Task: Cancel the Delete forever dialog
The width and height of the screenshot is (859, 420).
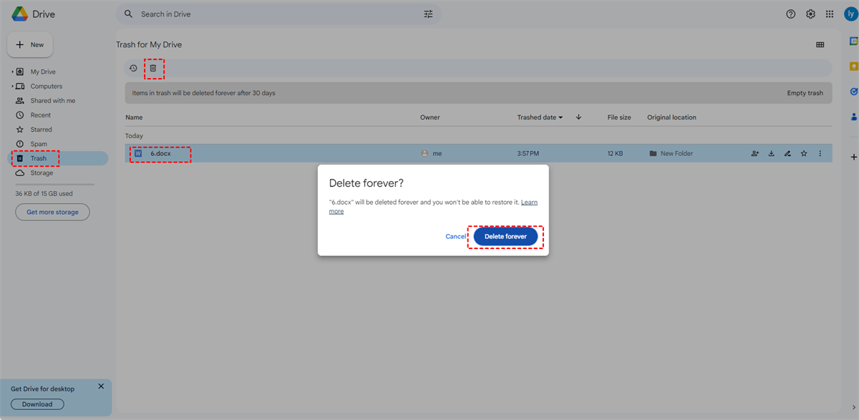Action: pos(455,236)
